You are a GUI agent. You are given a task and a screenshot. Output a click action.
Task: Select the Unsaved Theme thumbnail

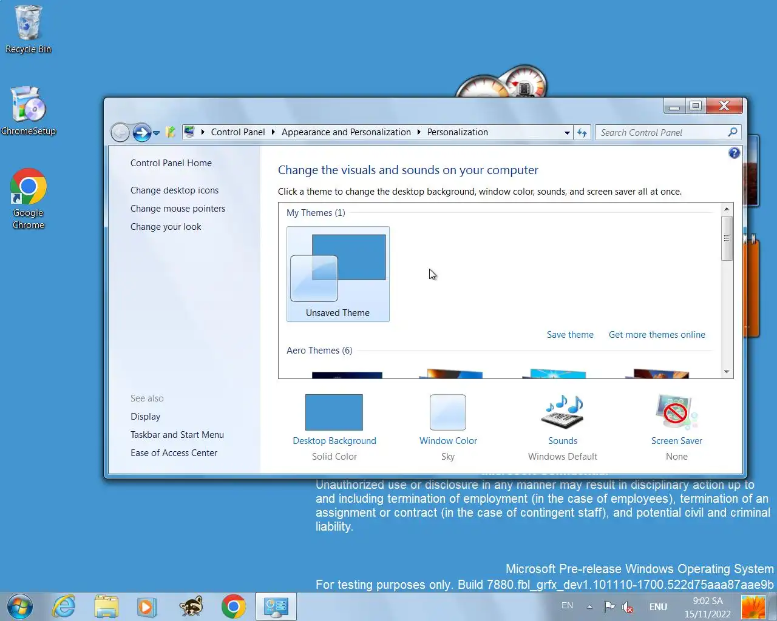(x=338, y=274)
